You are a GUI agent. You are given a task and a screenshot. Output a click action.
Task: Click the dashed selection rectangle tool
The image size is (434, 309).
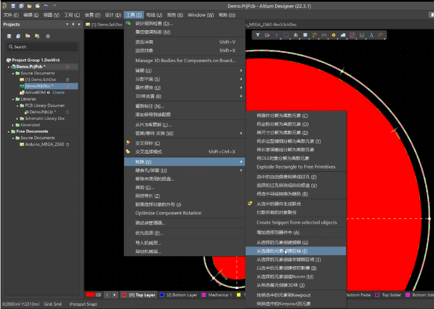pos(286,35)
